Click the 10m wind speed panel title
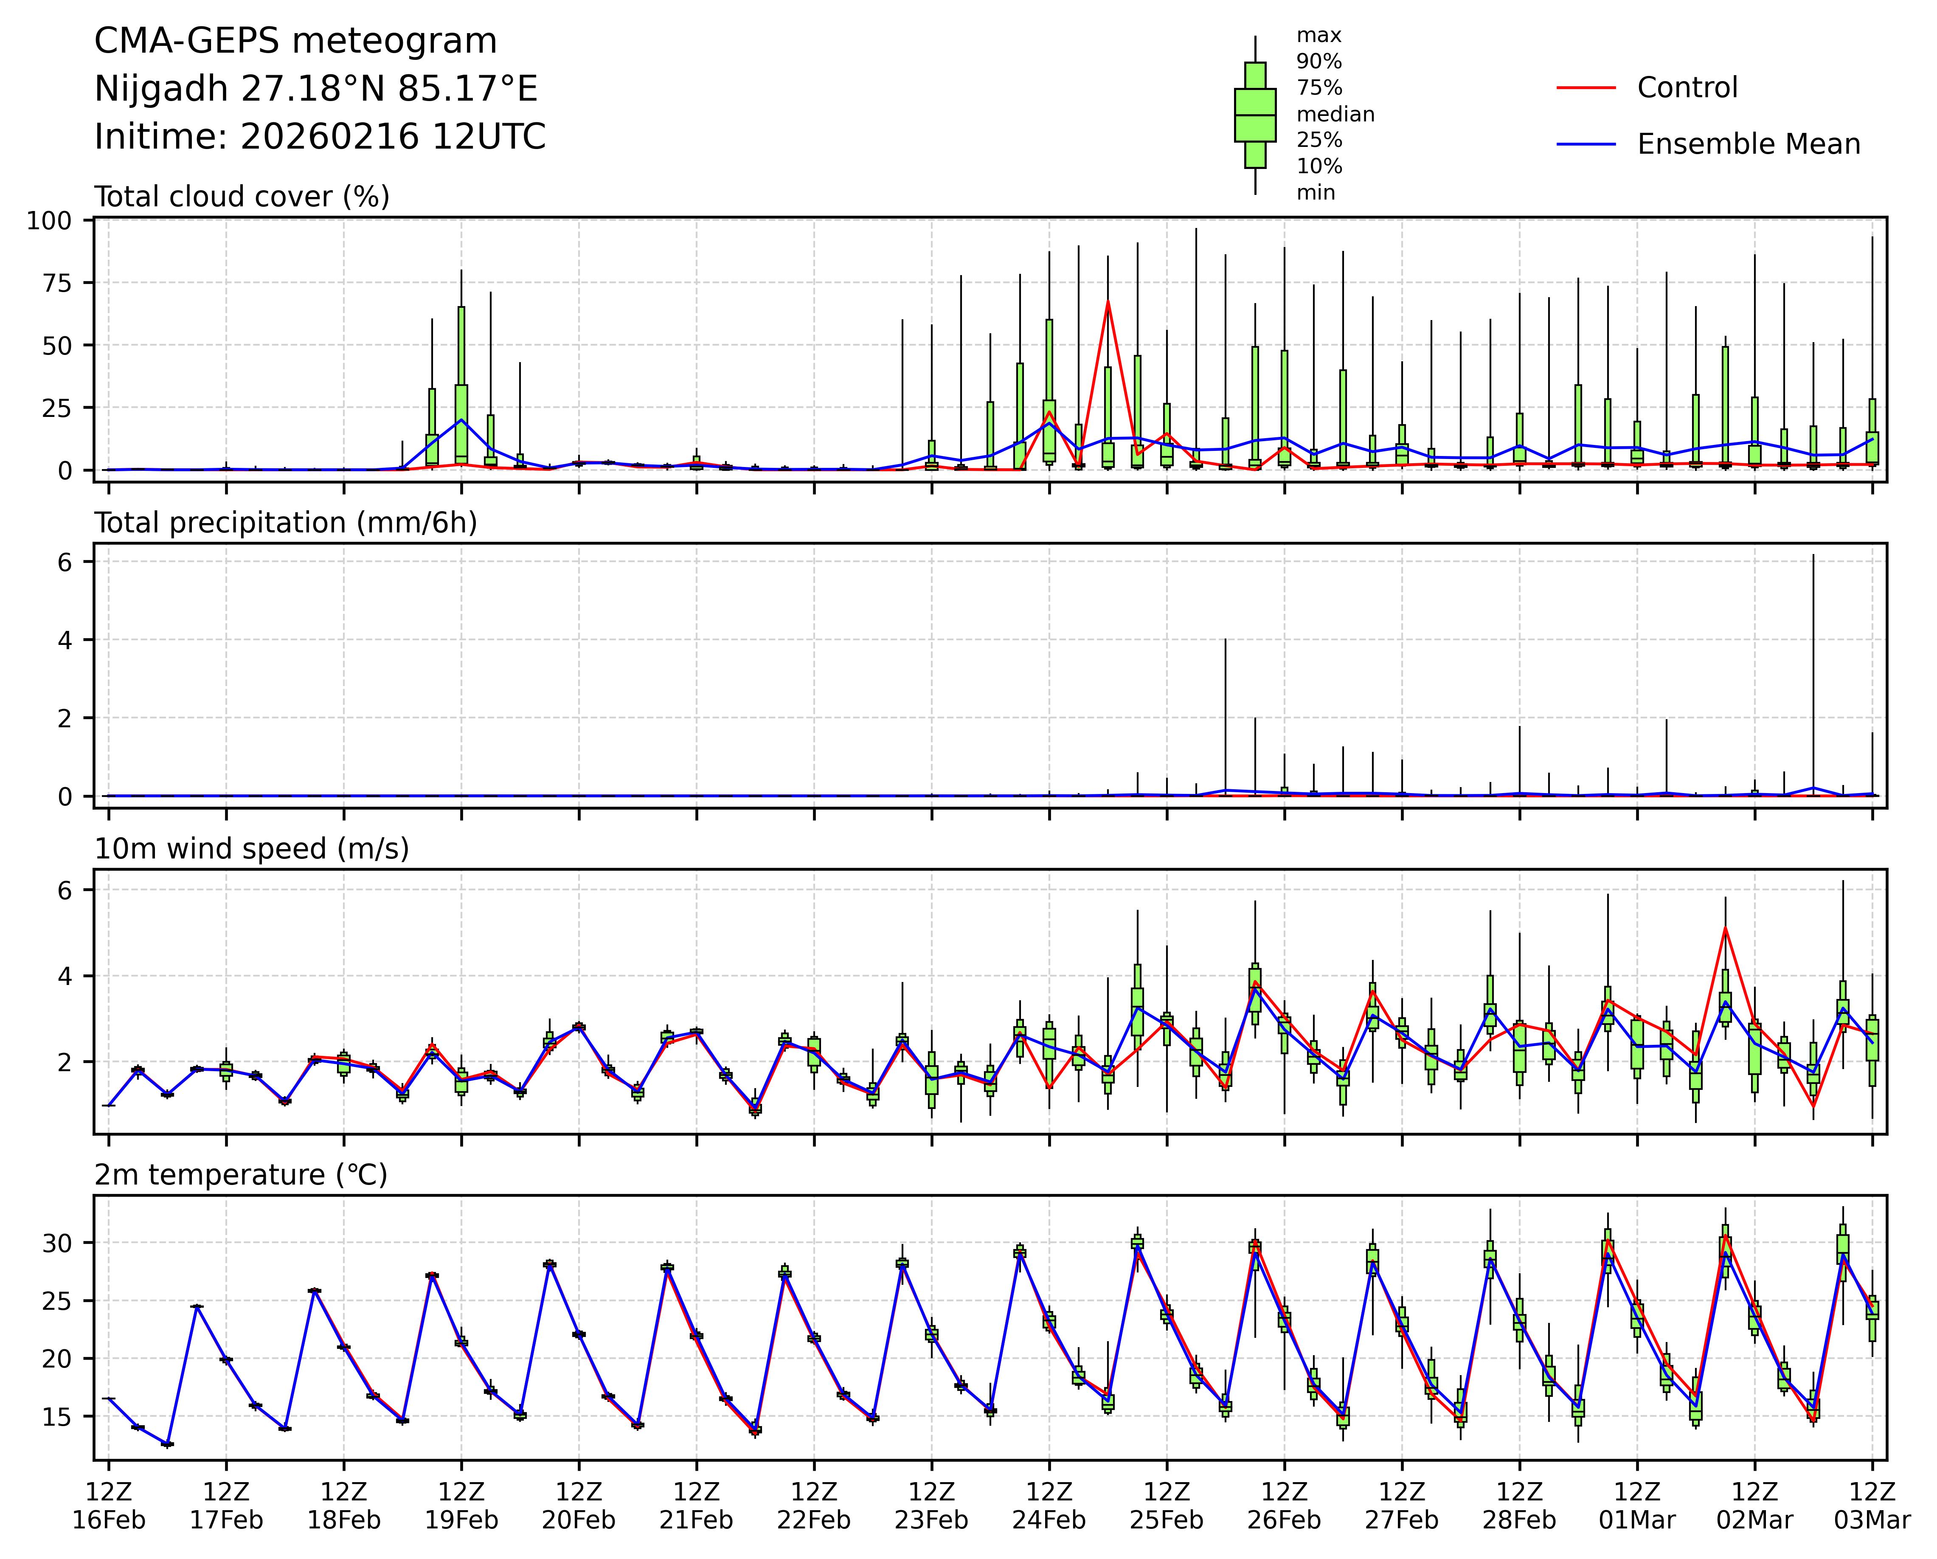The width and height of the screenshot is (1937, 1559). click(x=252, y=849)
